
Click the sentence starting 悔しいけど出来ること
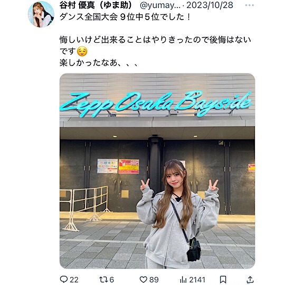155,45
